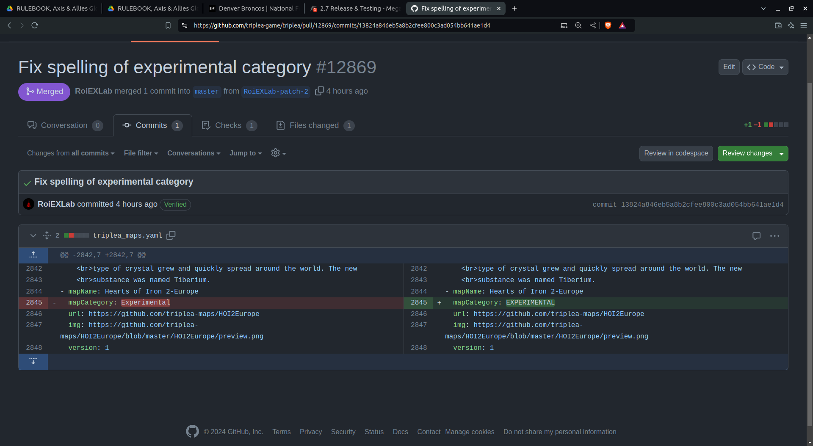This screenshot has height=446, width=813.
Task: Open footer Docs link
Action: [x=401, y=432]
